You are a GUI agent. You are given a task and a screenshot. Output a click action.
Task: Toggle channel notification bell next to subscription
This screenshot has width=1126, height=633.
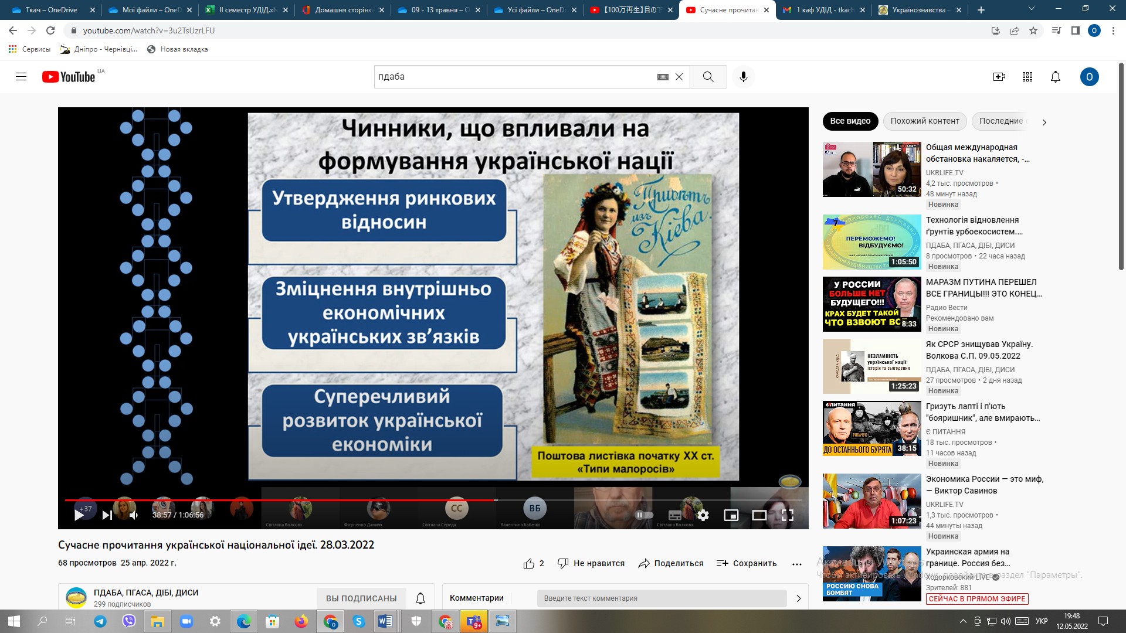[420, 598]
